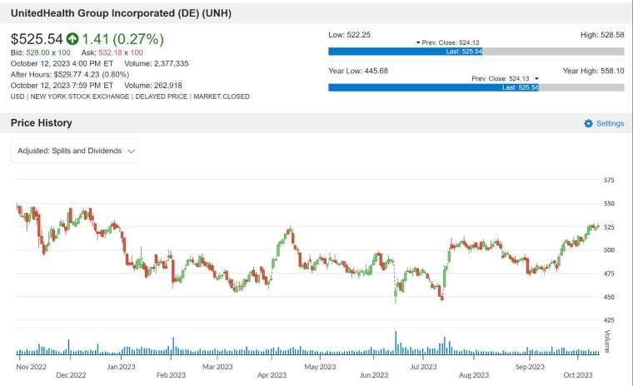Click the Settings gear icon
Viewport: 633px width, 386px height.
588,123
